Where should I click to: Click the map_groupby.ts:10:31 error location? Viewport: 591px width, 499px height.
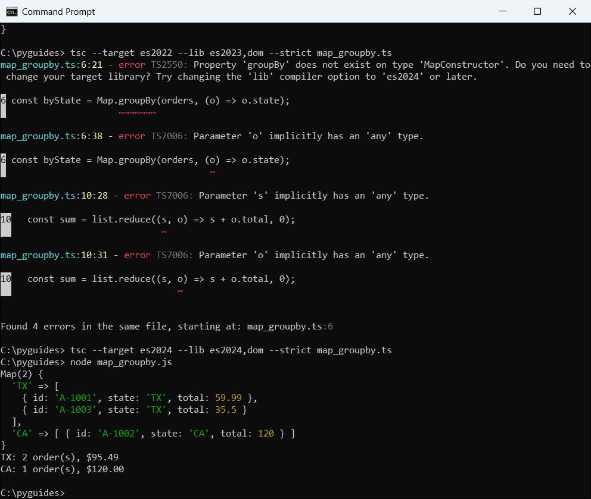(54, 255)
